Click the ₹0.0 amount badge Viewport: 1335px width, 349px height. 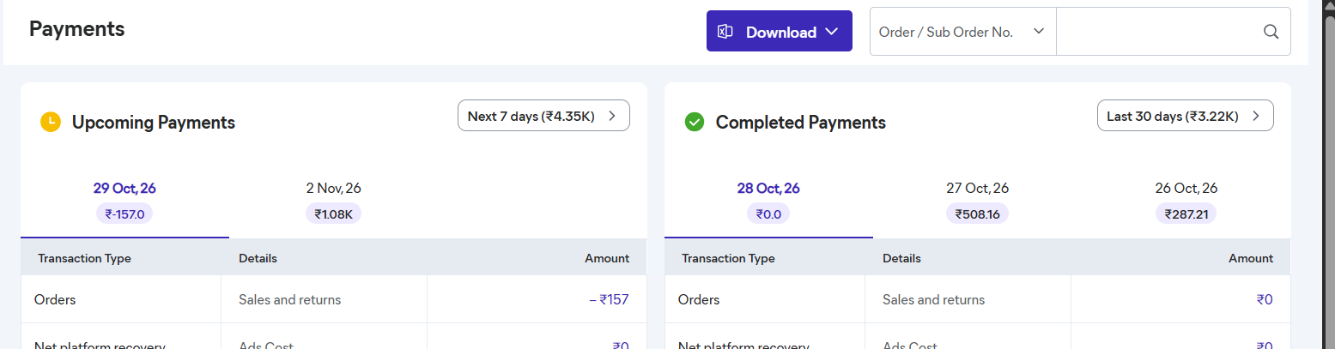click(768, 214)
